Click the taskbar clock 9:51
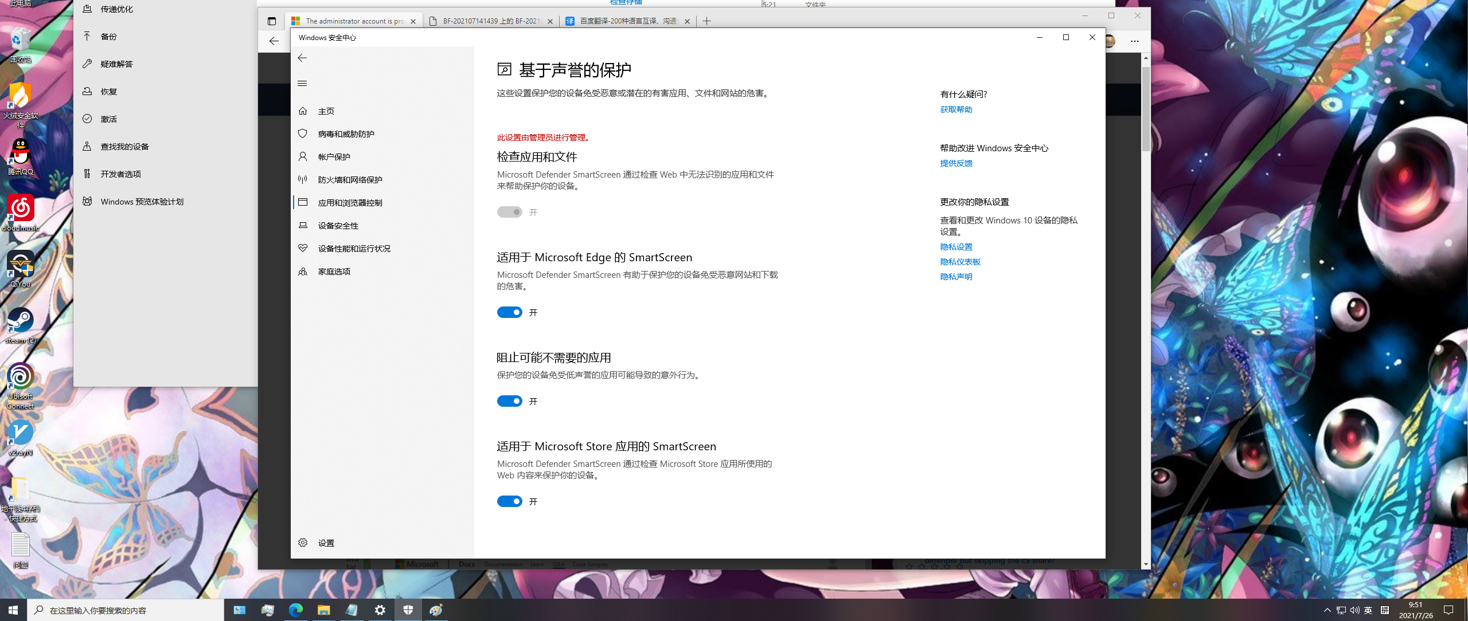 click(x=1415, y=610)
